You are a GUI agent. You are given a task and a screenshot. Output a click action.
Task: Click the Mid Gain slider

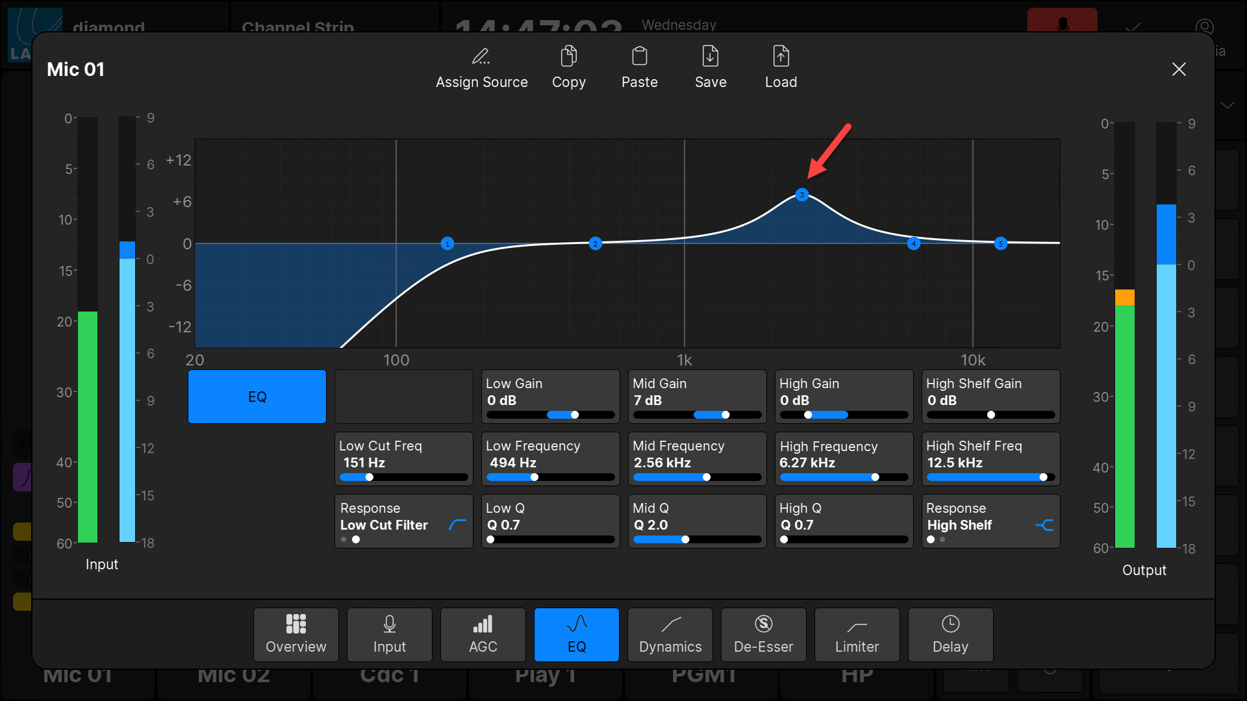point(697,415)
